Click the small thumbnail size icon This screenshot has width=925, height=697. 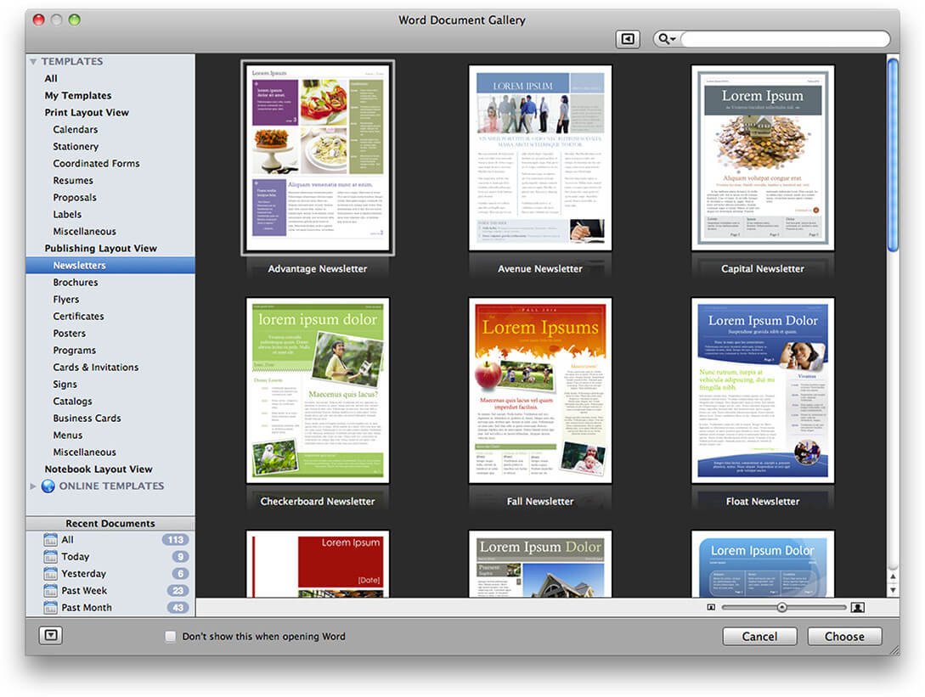pos(711,607)
